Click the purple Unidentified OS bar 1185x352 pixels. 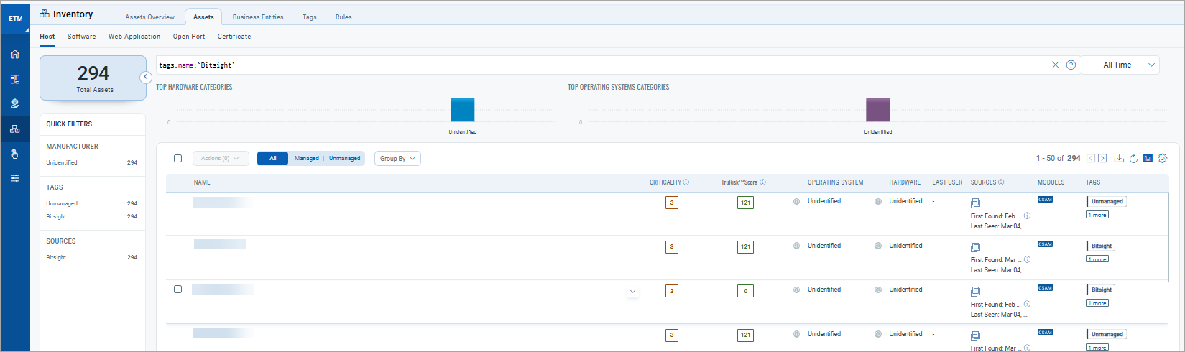[878, 110]
